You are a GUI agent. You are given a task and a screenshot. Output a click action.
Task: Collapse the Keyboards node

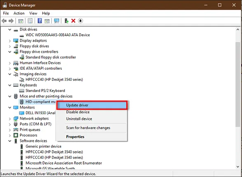(x=10, y=85)
